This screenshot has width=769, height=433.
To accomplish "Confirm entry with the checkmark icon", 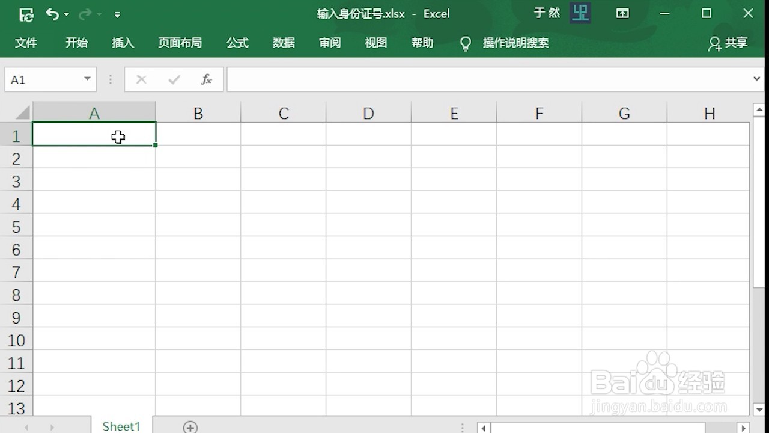I will pos(174,79).
